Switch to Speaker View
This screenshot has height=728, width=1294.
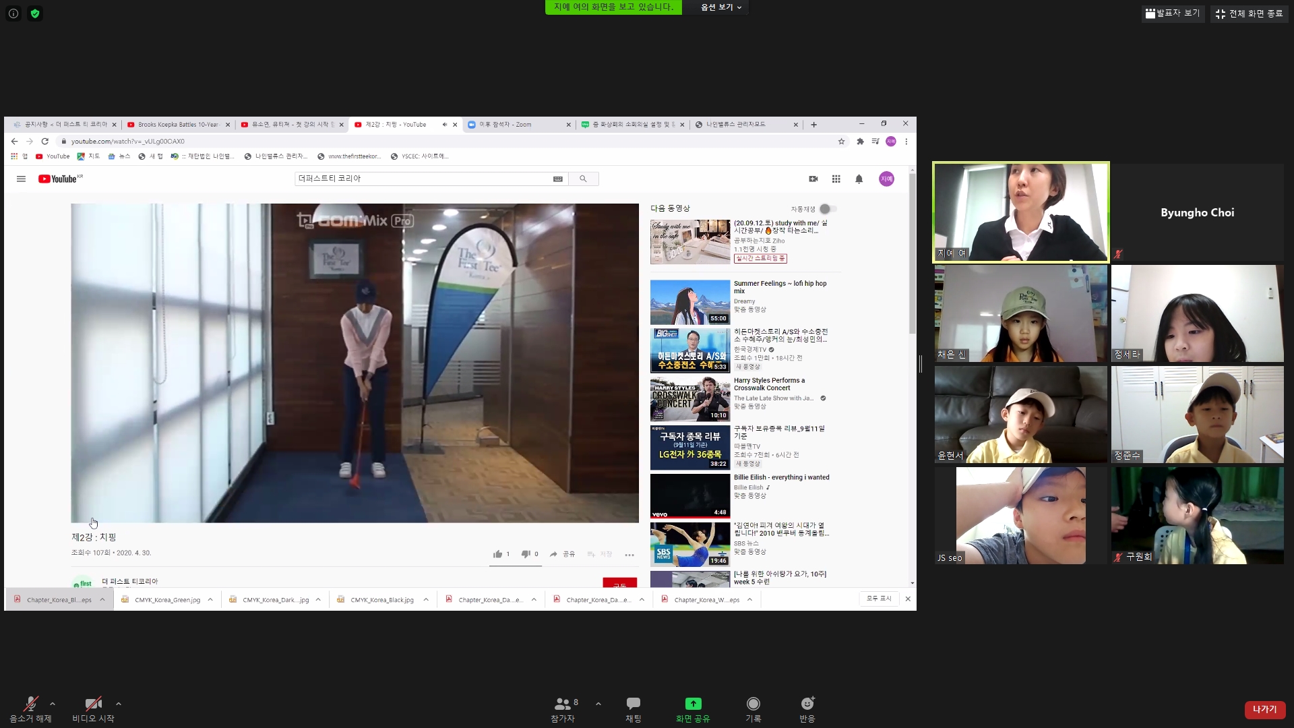(x=1173, y=13)
